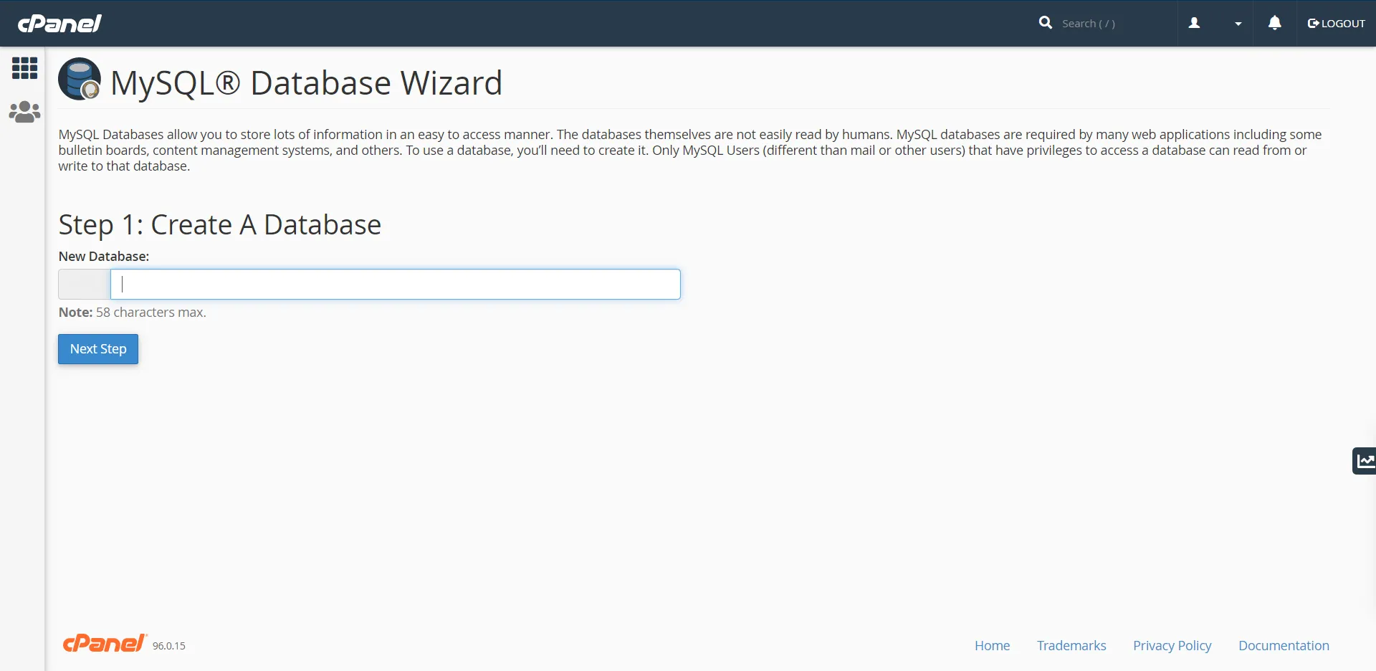This screenshot has height=671, width=1376.
Task: Open User Manager people icon in sidebar
Action: (24, 112)
